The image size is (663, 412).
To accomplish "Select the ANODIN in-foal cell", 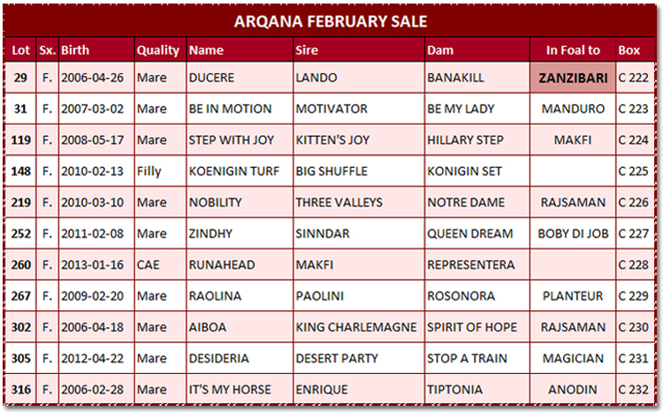I will 573,389.
